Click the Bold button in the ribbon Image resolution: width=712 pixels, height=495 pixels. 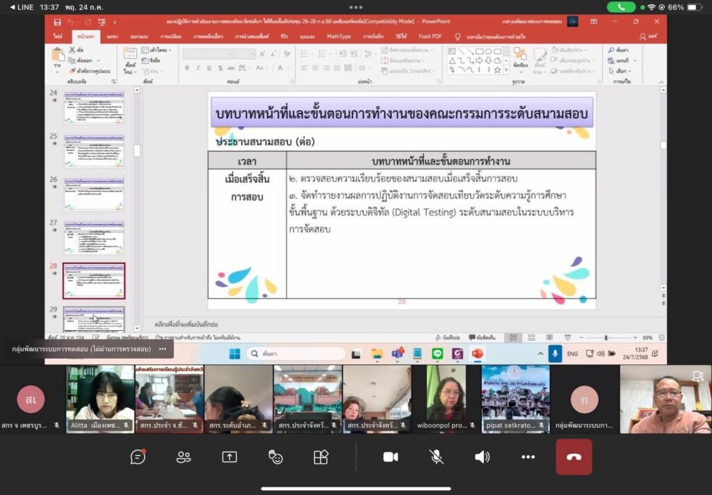(188, 68)
